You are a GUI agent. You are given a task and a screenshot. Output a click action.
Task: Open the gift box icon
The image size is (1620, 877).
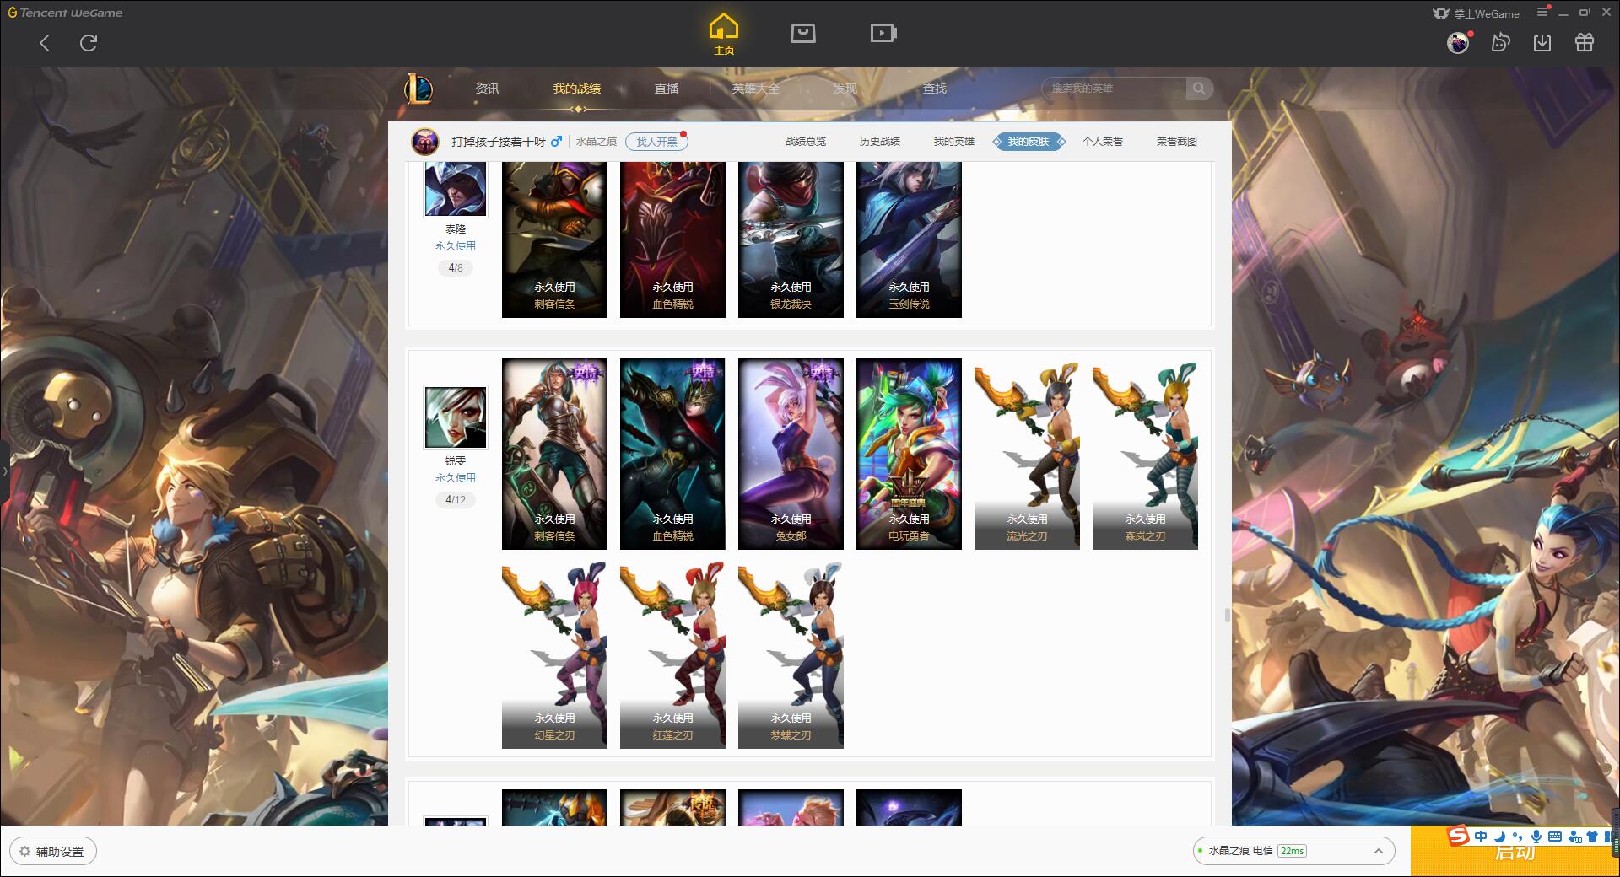point(1585,42)
